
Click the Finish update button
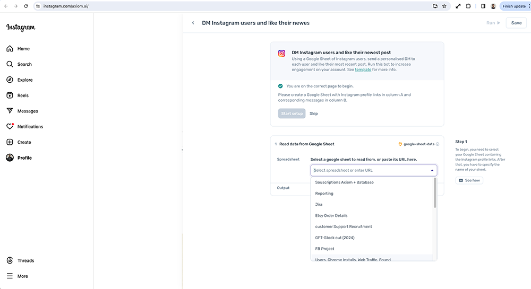click(516, 6)
